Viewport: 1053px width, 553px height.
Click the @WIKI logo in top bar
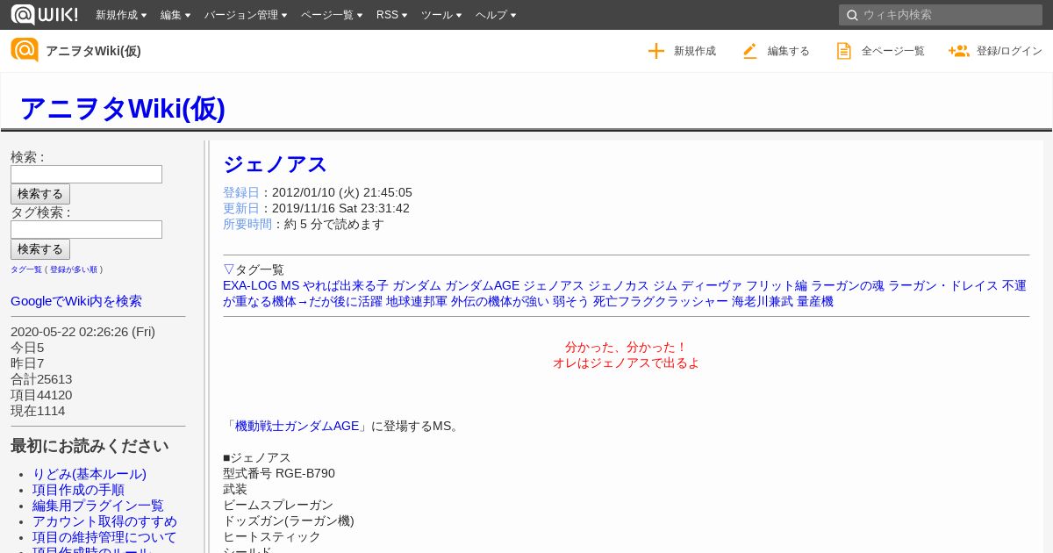coord(44,14)
